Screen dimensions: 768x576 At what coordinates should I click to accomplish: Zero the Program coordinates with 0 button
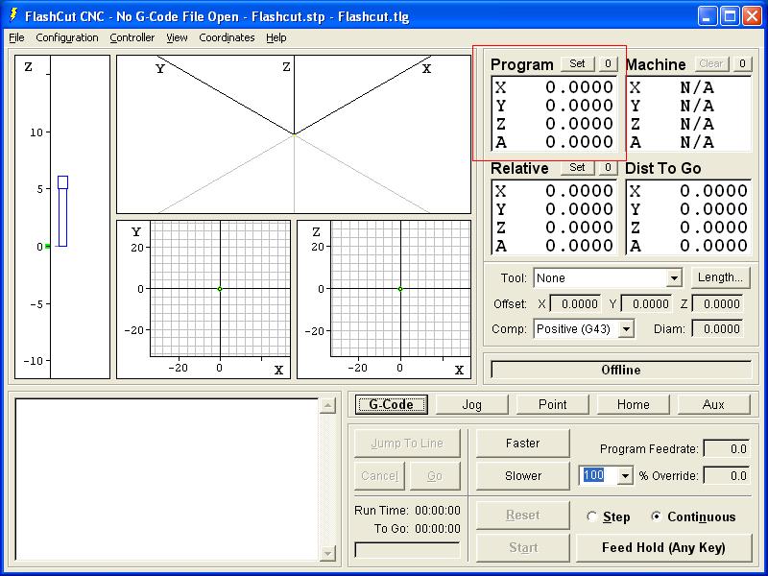point(608,64)
